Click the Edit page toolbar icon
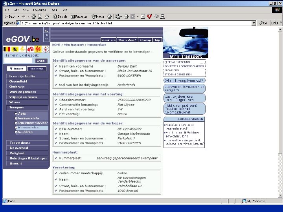This screenshot has width=283, height=212. click(x=133, y=16)
